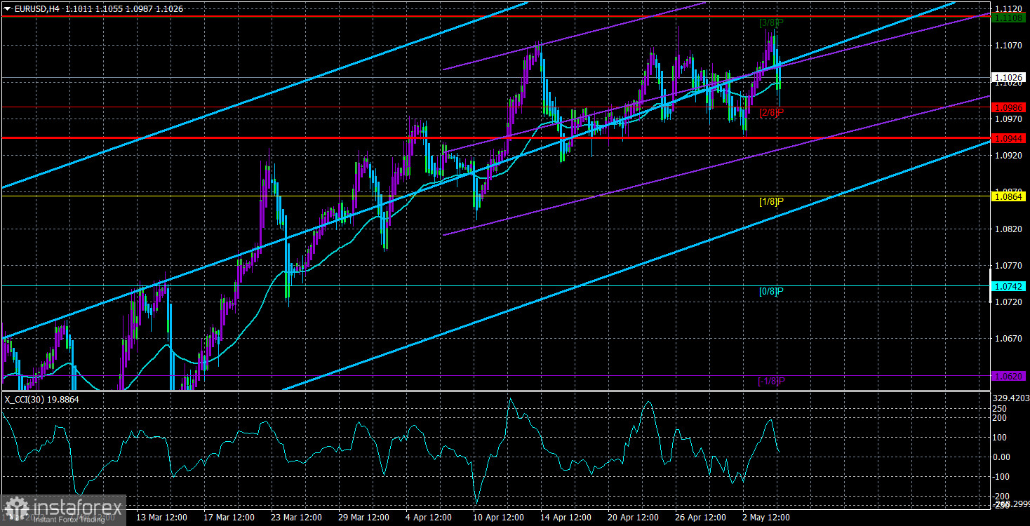Select the yellow 1.0864 price tag
Screen dimensions: 1030x526
click(1010, 196)
